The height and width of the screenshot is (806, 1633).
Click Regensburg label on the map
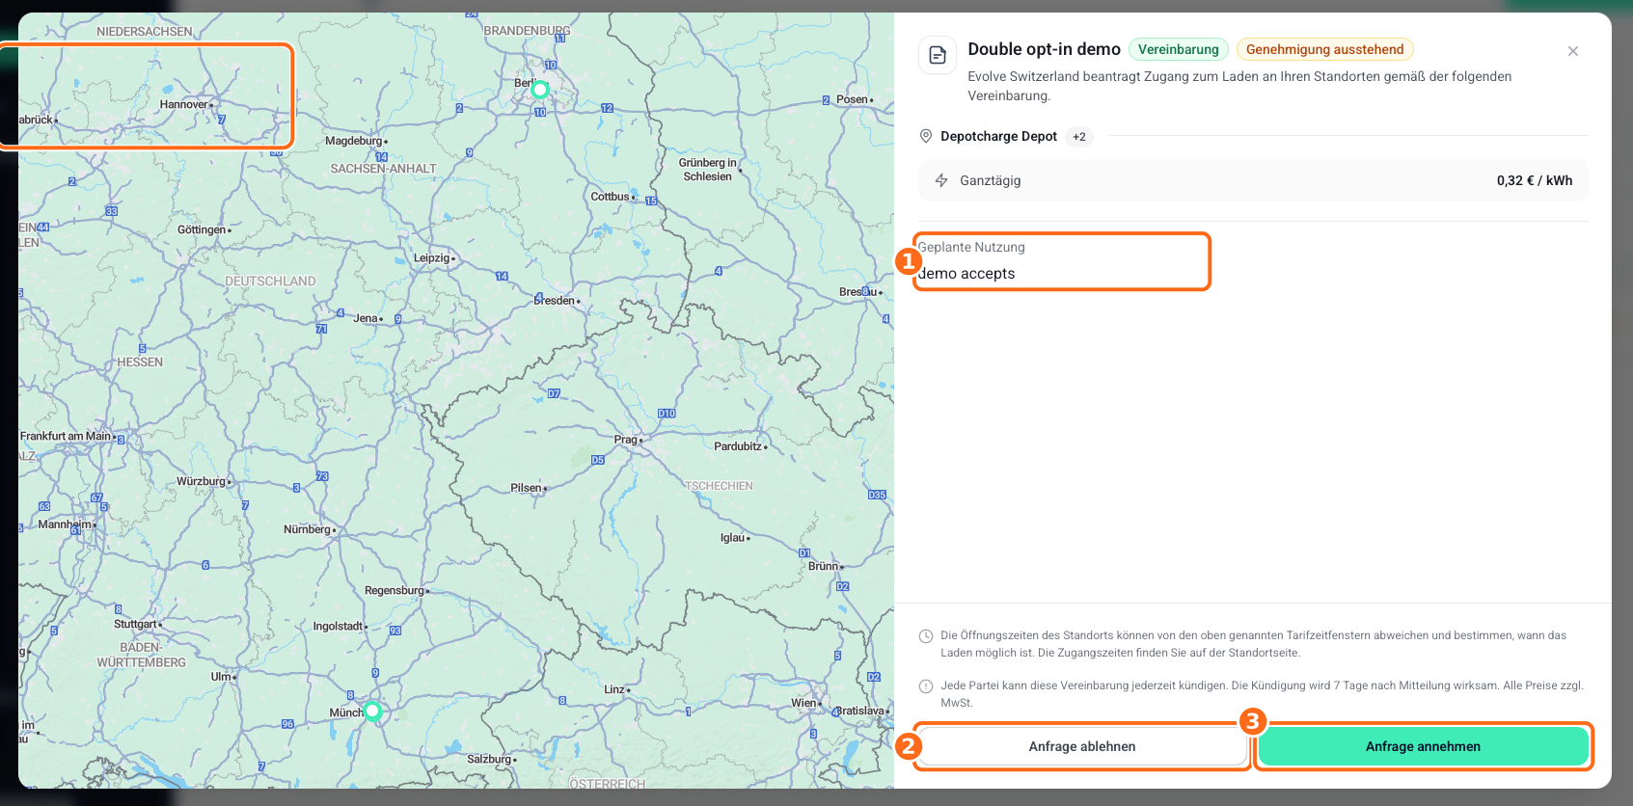[x=395, y=590]
